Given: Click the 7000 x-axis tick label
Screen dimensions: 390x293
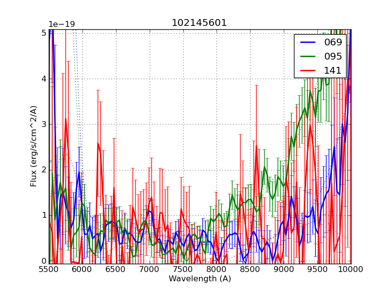Looking at the screenshot, I should click(149, 269).
